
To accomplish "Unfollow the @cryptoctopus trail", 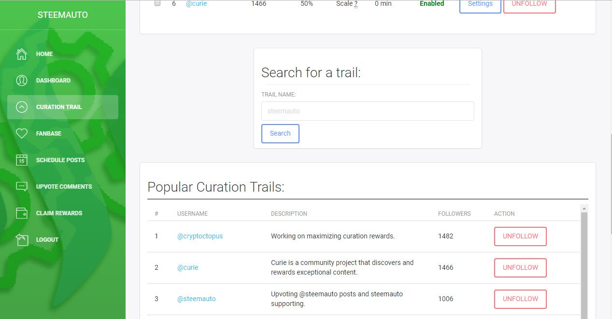I will point(520,236).
